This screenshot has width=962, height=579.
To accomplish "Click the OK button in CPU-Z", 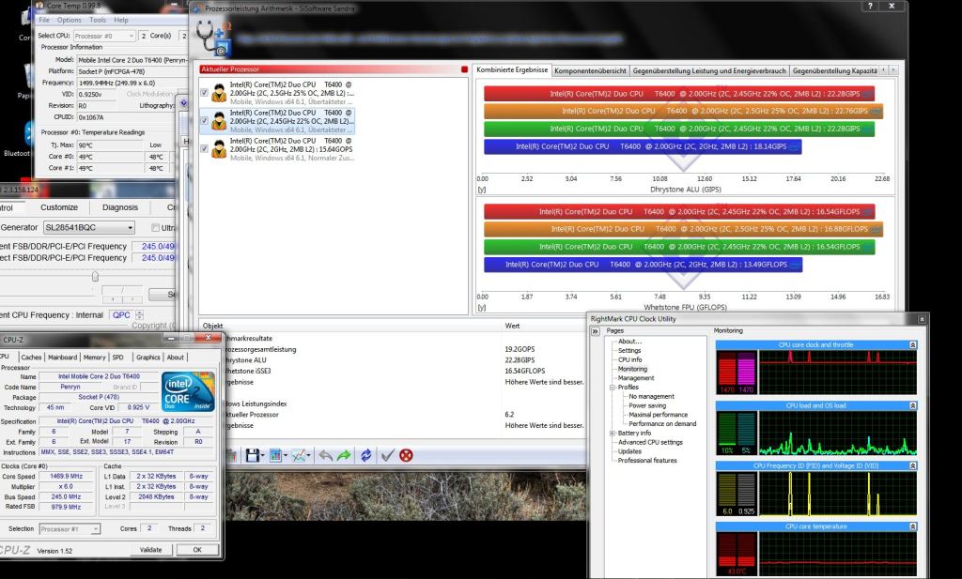I will click(x=197, y=550).
